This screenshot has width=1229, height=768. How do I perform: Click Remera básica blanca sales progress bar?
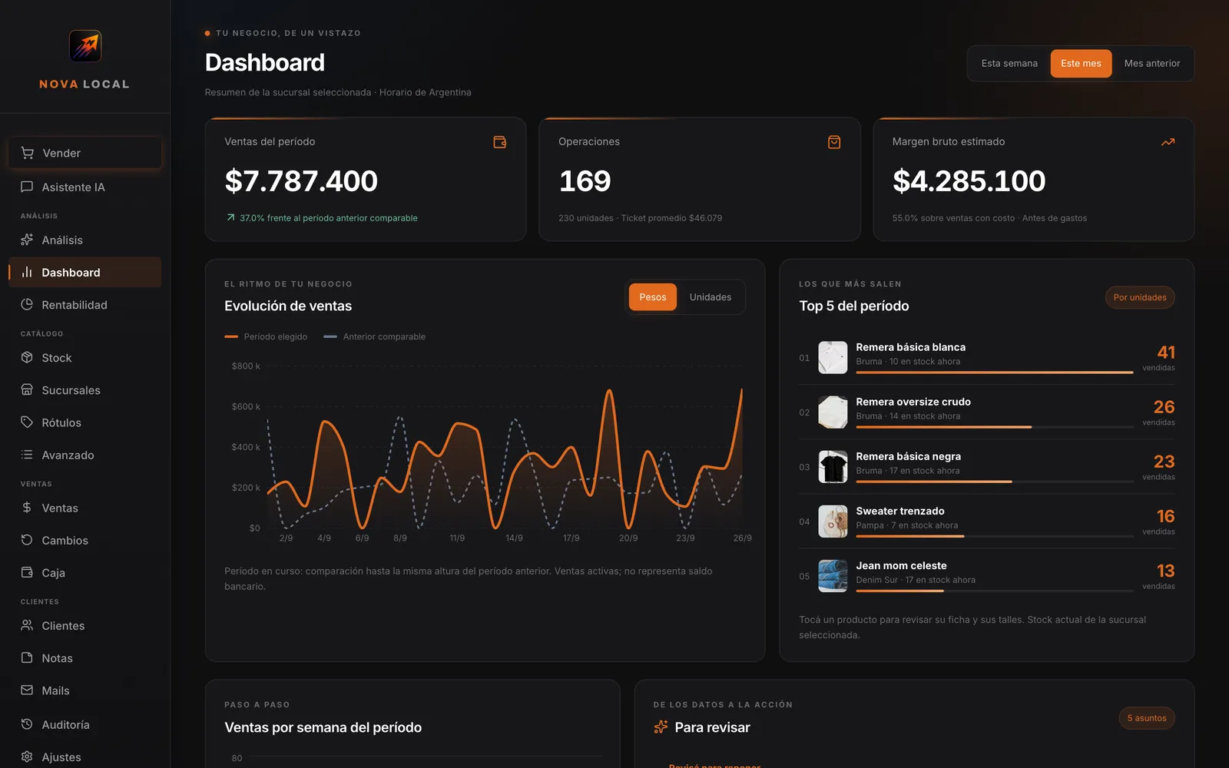995,372
